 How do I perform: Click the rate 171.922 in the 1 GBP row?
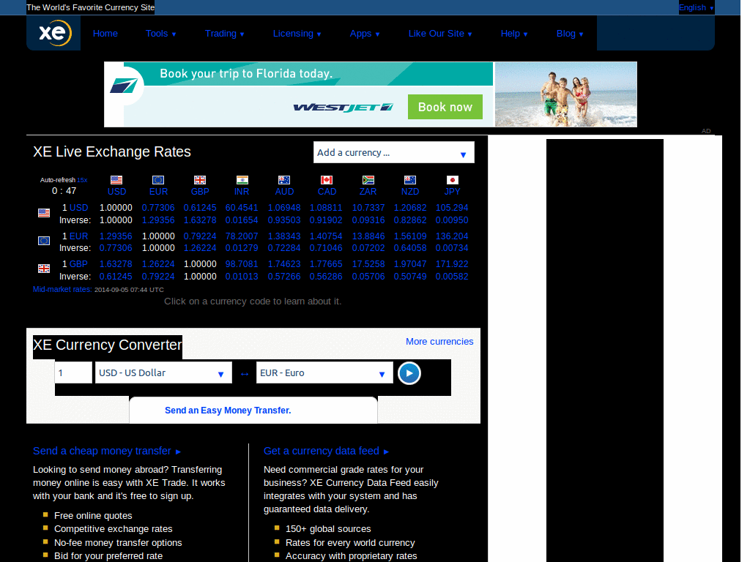451,263
